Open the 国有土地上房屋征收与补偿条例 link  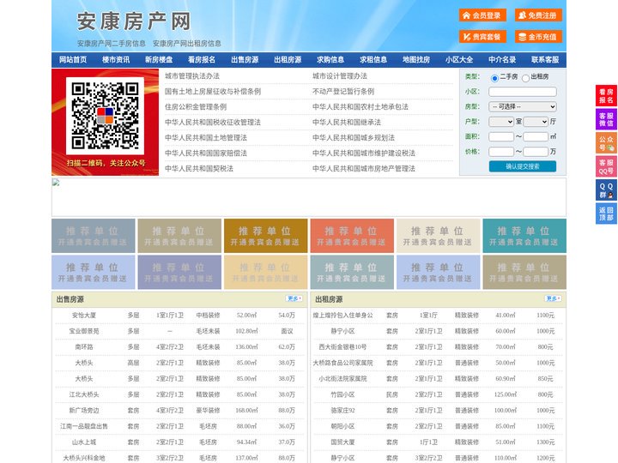pyautogui.click(x=213, y=92)
